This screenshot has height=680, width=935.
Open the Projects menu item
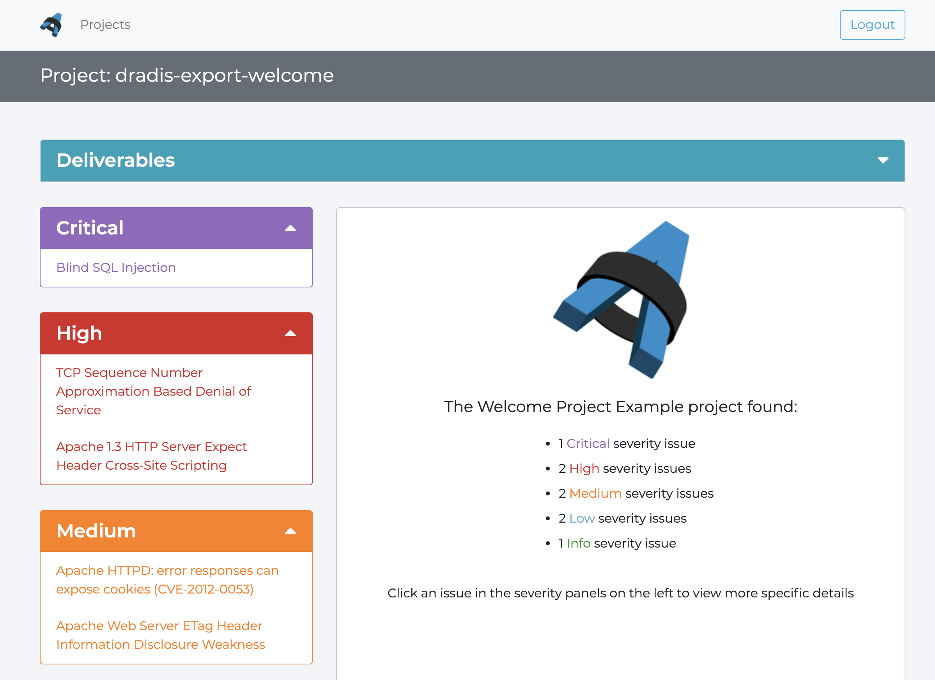[105, 25]
